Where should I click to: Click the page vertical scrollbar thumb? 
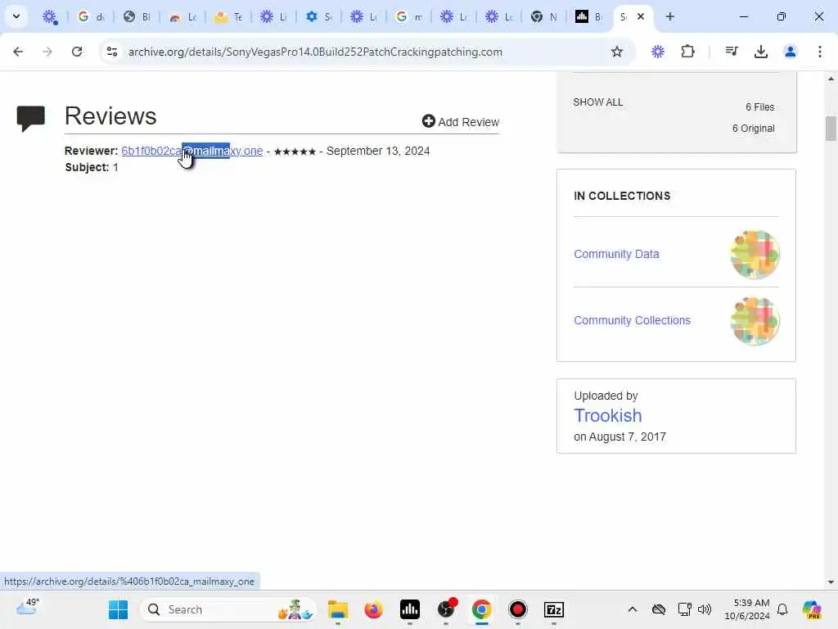pos(831,129)
